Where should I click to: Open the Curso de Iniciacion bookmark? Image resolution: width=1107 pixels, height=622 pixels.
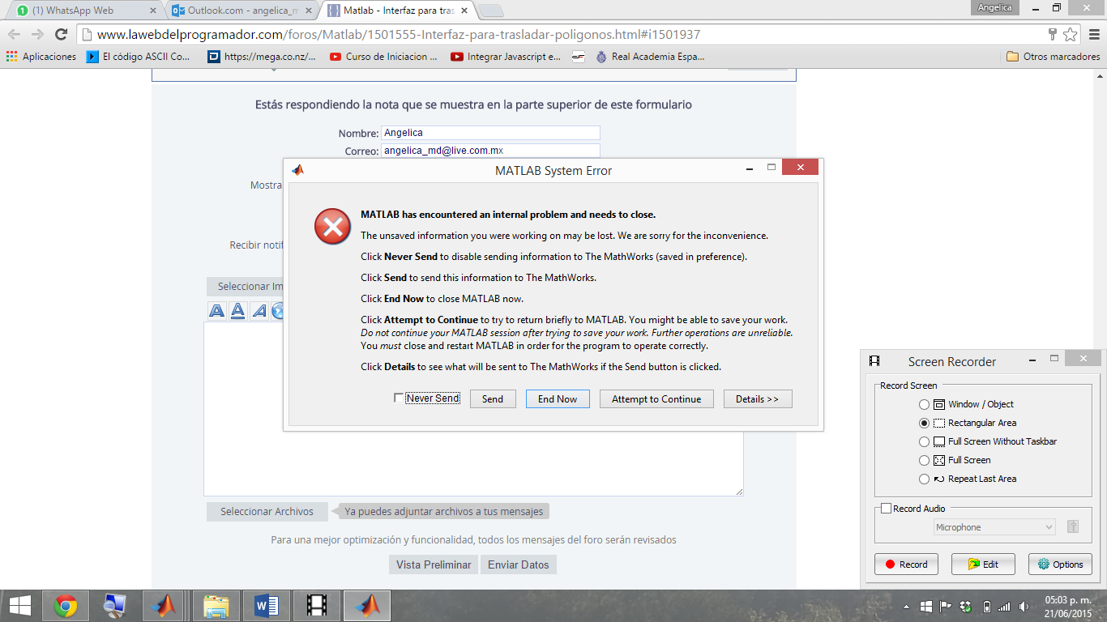383,57
